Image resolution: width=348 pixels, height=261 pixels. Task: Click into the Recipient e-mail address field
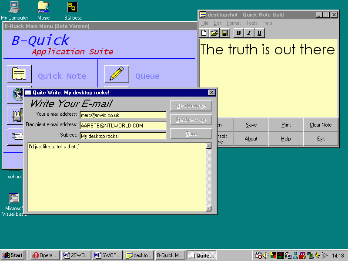pyautogui.click(x=123, y=126)
